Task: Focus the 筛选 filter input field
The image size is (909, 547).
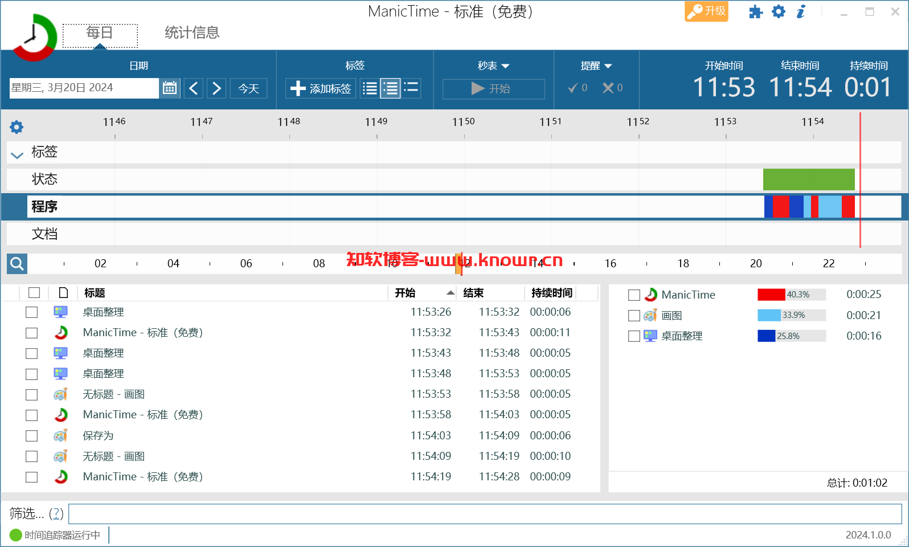Action: tap(485, 513)
